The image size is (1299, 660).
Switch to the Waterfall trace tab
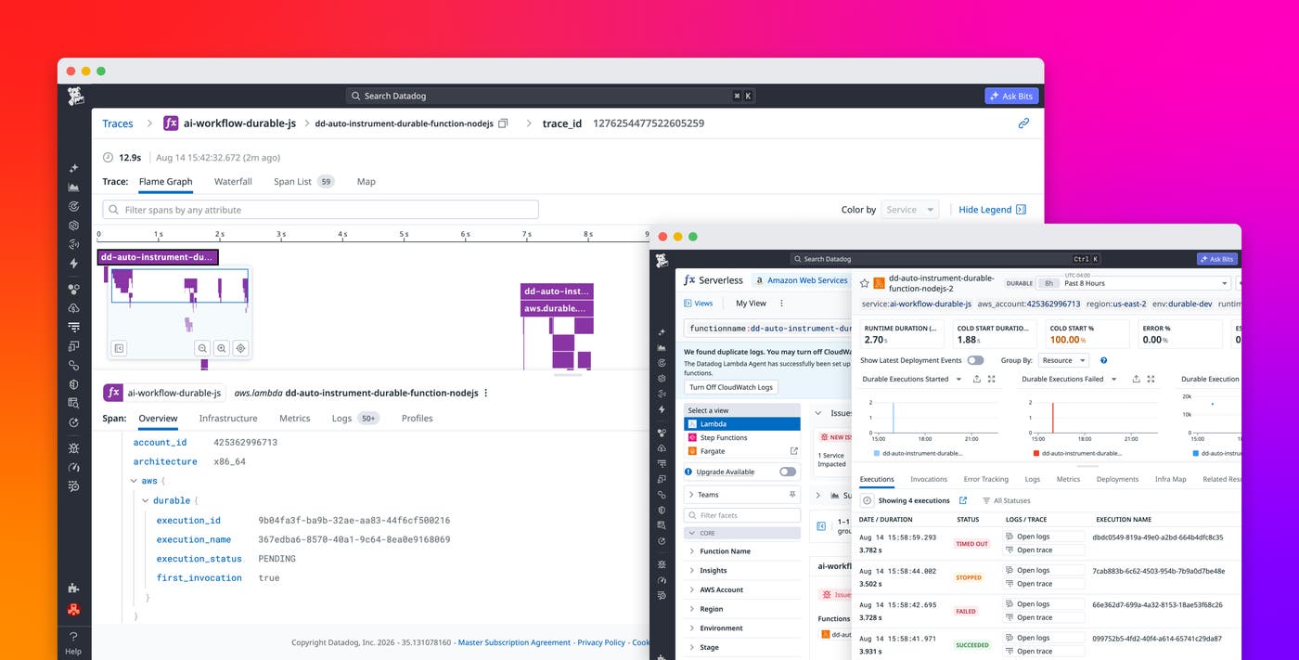pyautogui.click(x=233, y=182)
